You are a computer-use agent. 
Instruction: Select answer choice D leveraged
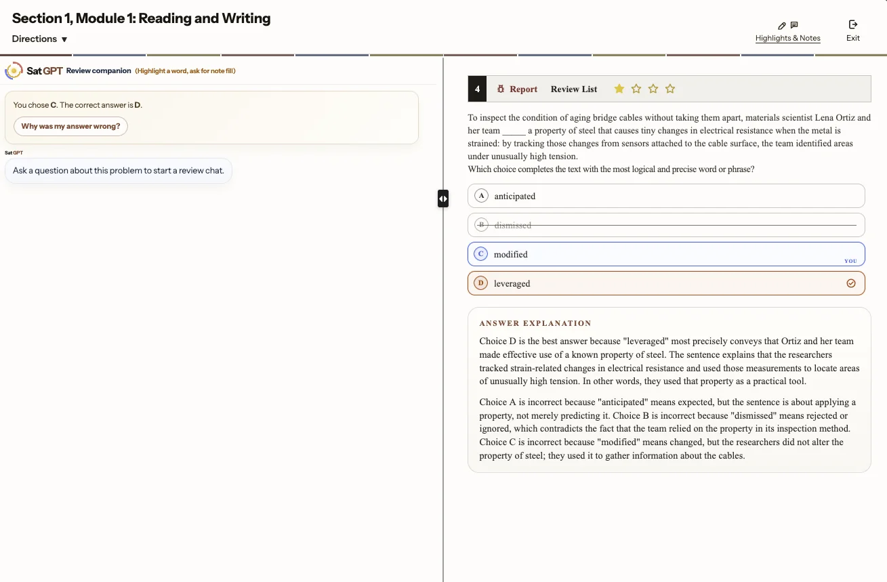(x=666, y=283)
